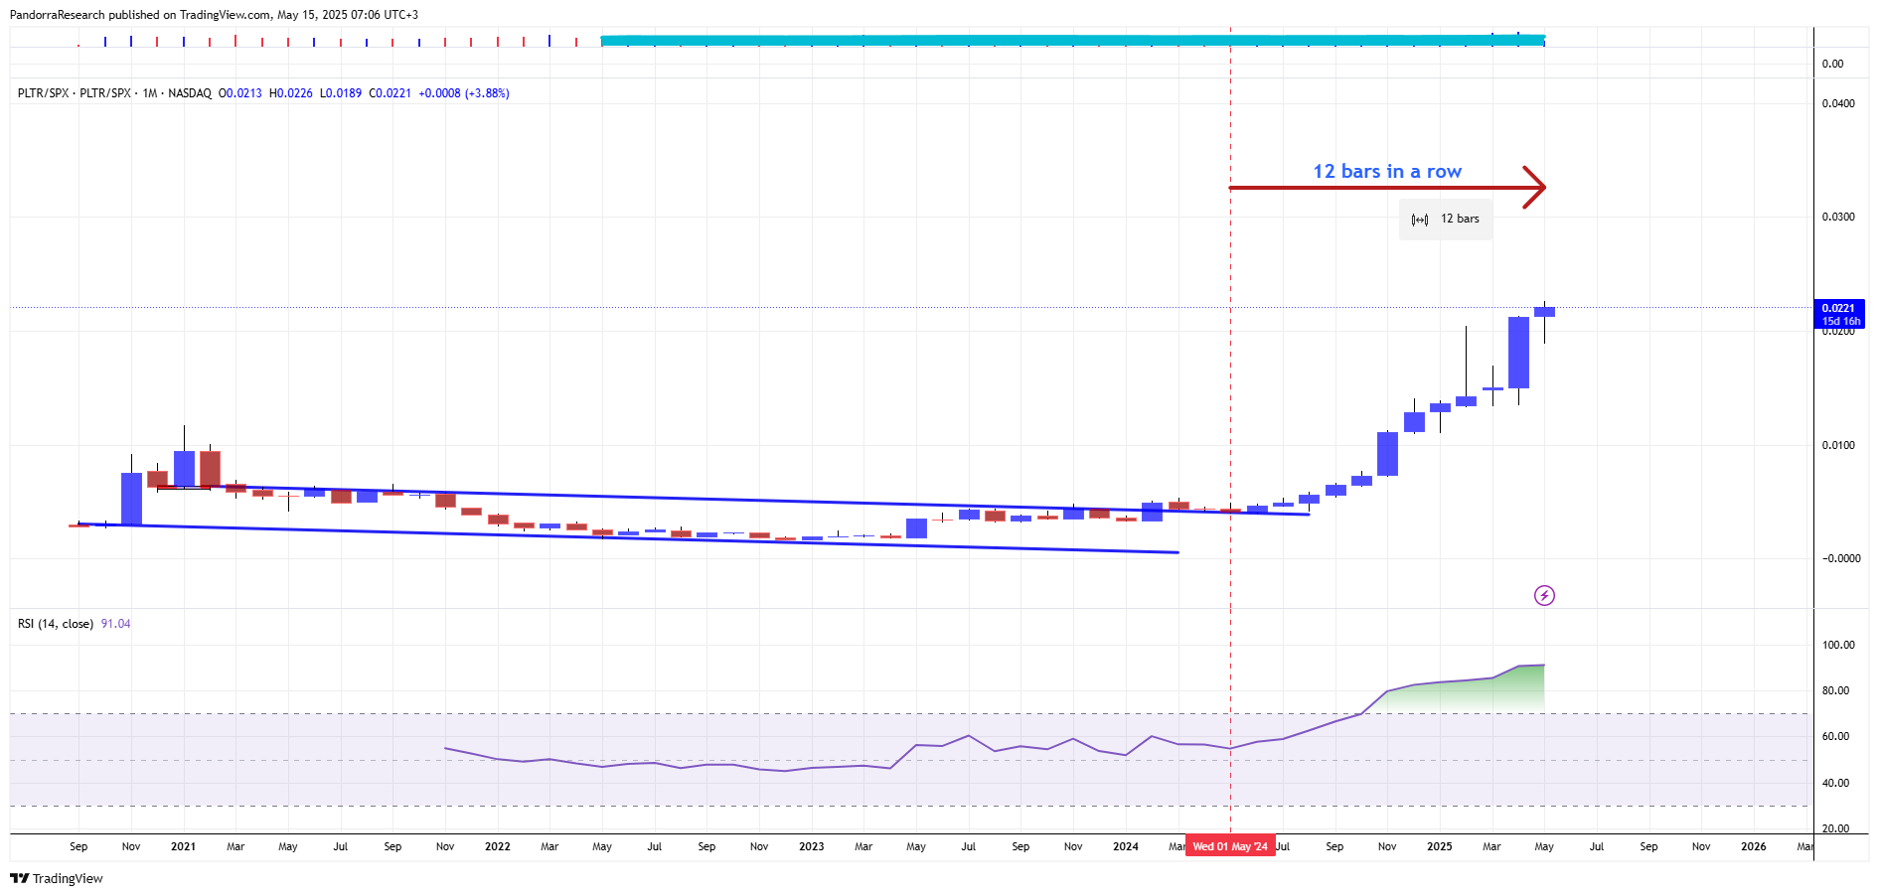Click the current price label 0.0221

[1838, 308]
